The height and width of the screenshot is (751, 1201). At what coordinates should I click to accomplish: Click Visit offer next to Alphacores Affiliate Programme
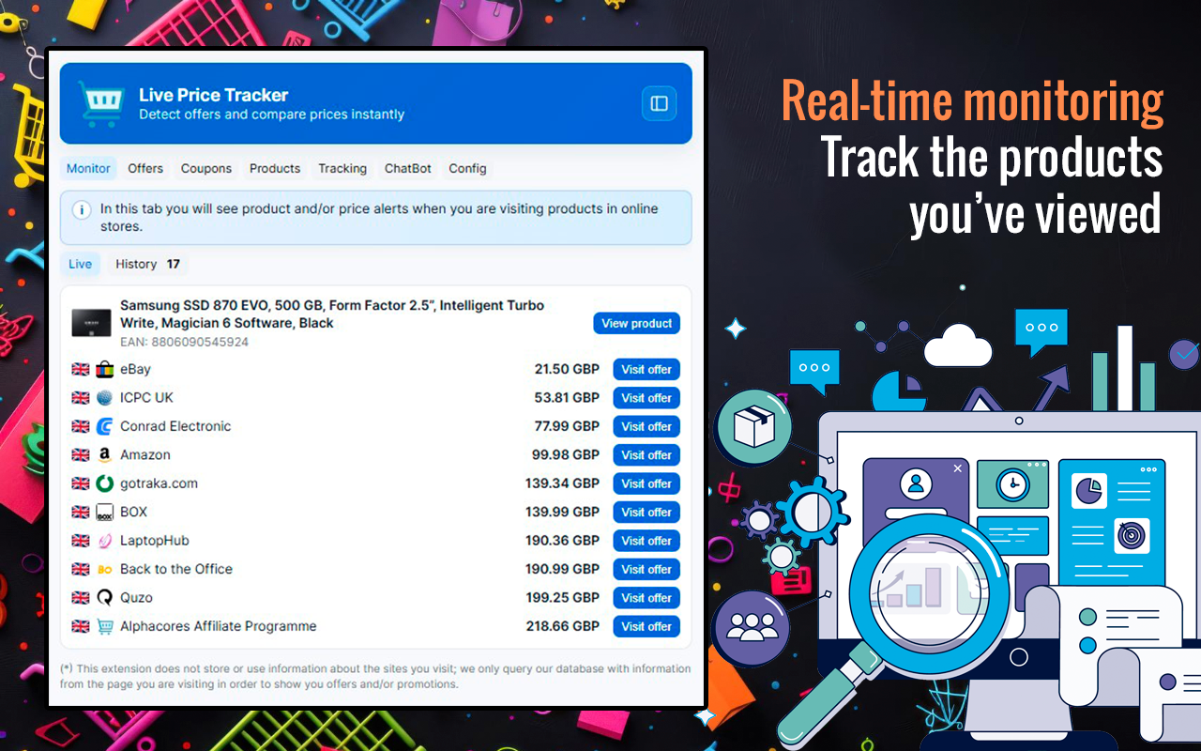[x=646, y=626]
